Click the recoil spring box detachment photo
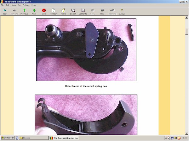 (86, 50)
